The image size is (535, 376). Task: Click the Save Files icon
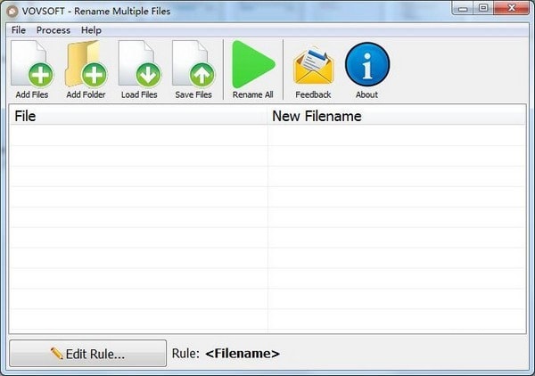193,64
